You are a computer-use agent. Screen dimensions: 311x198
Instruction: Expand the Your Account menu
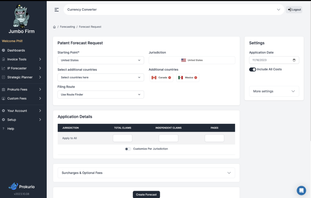coord(22,111)
